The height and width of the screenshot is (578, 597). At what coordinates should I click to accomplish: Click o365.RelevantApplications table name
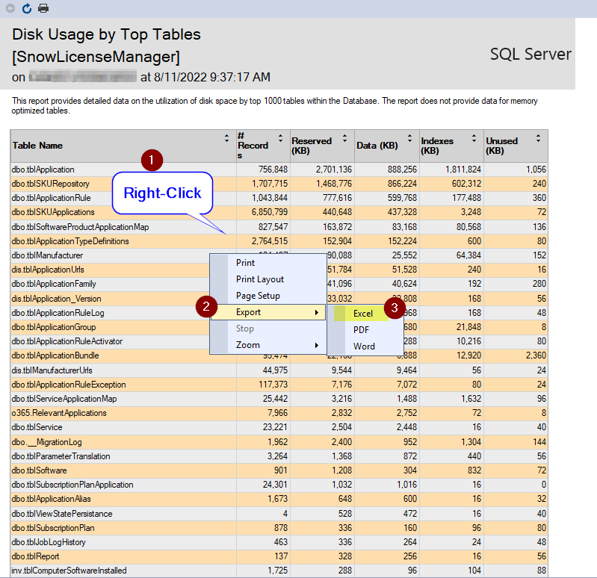59,413
